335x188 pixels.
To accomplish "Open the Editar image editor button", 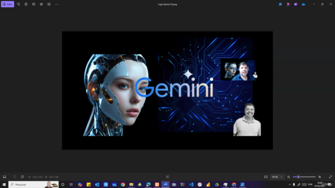I will (7, 4).
